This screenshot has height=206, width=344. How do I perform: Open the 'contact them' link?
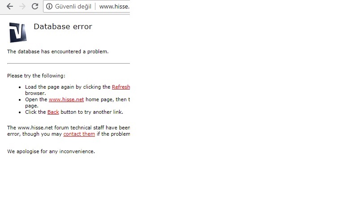tap(79, 134)
